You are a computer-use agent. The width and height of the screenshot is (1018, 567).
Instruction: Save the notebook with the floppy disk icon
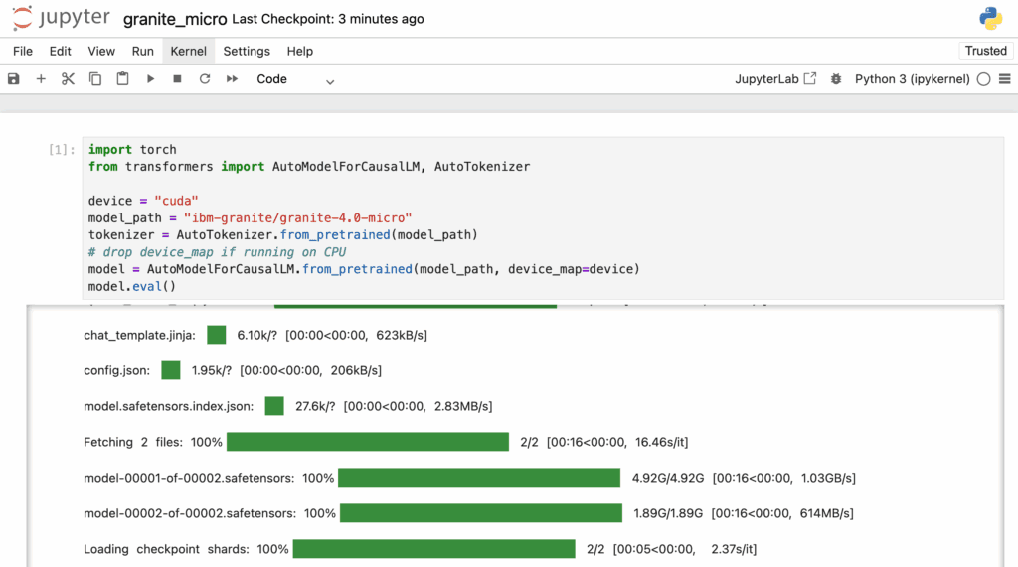pos(14,79)
